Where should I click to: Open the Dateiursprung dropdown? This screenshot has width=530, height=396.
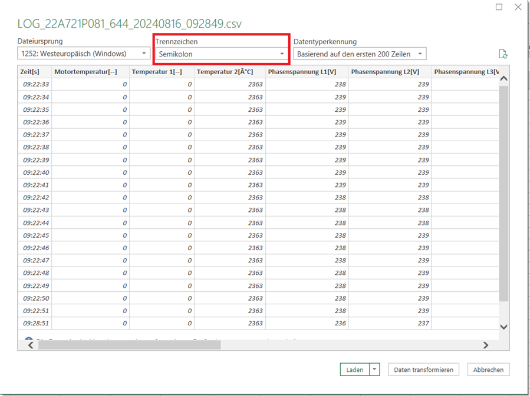[84, 54]
